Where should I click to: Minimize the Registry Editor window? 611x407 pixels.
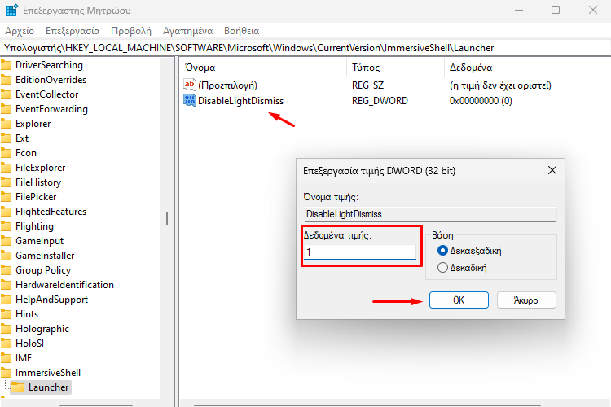point(519,10)
